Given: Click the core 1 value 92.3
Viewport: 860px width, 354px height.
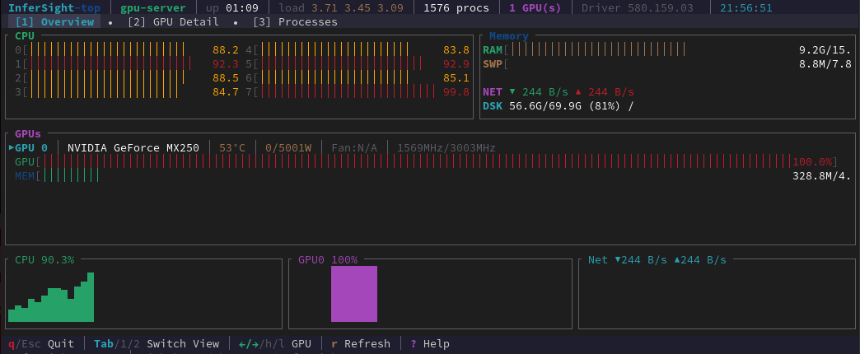Looking at the screenshot, I should tap(226, 64).
